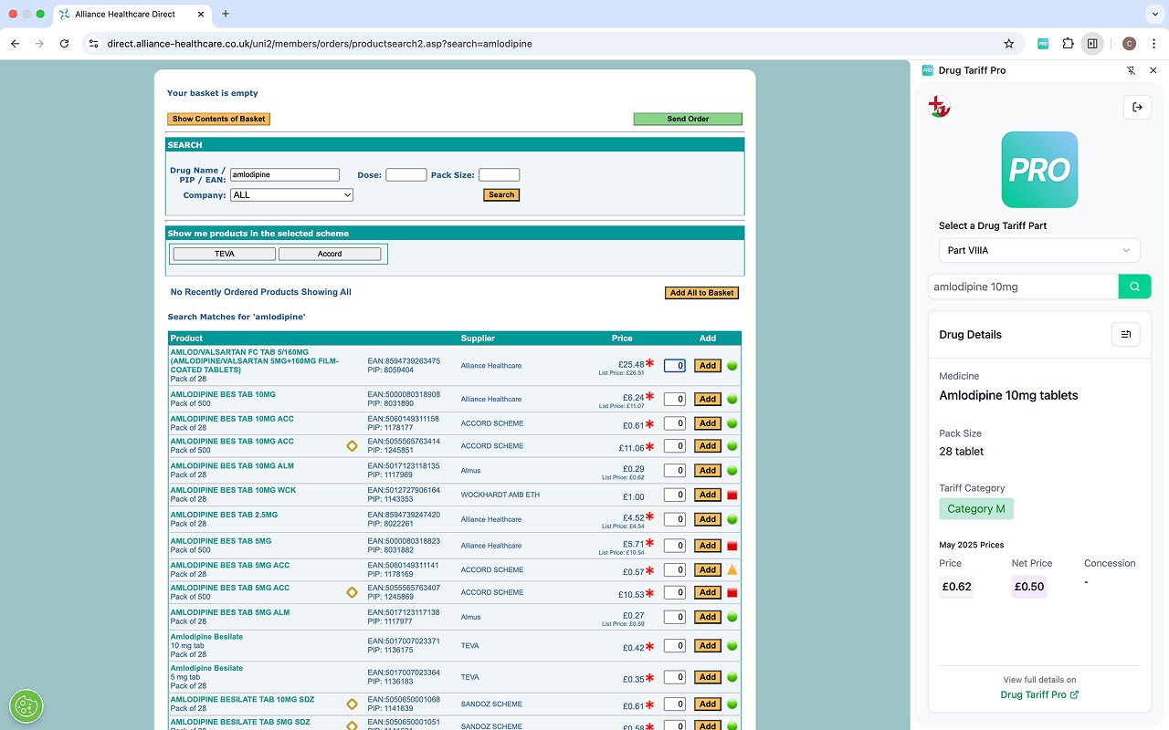Open the cookie settings icon
This screenshot has width=1169, height=730.
point(26,706)
